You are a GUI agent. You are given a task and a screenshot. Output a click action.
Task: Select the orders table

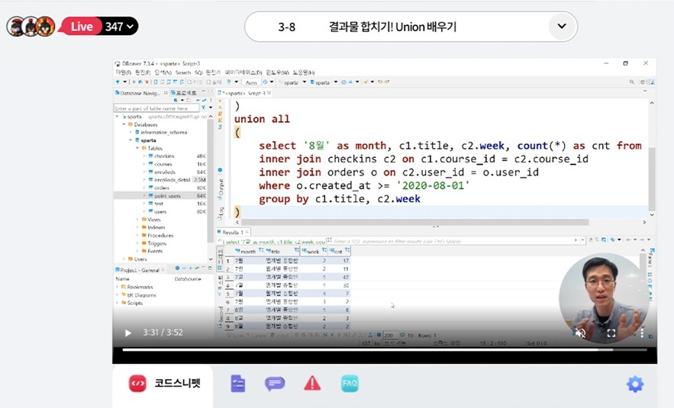tap(162, 188)
